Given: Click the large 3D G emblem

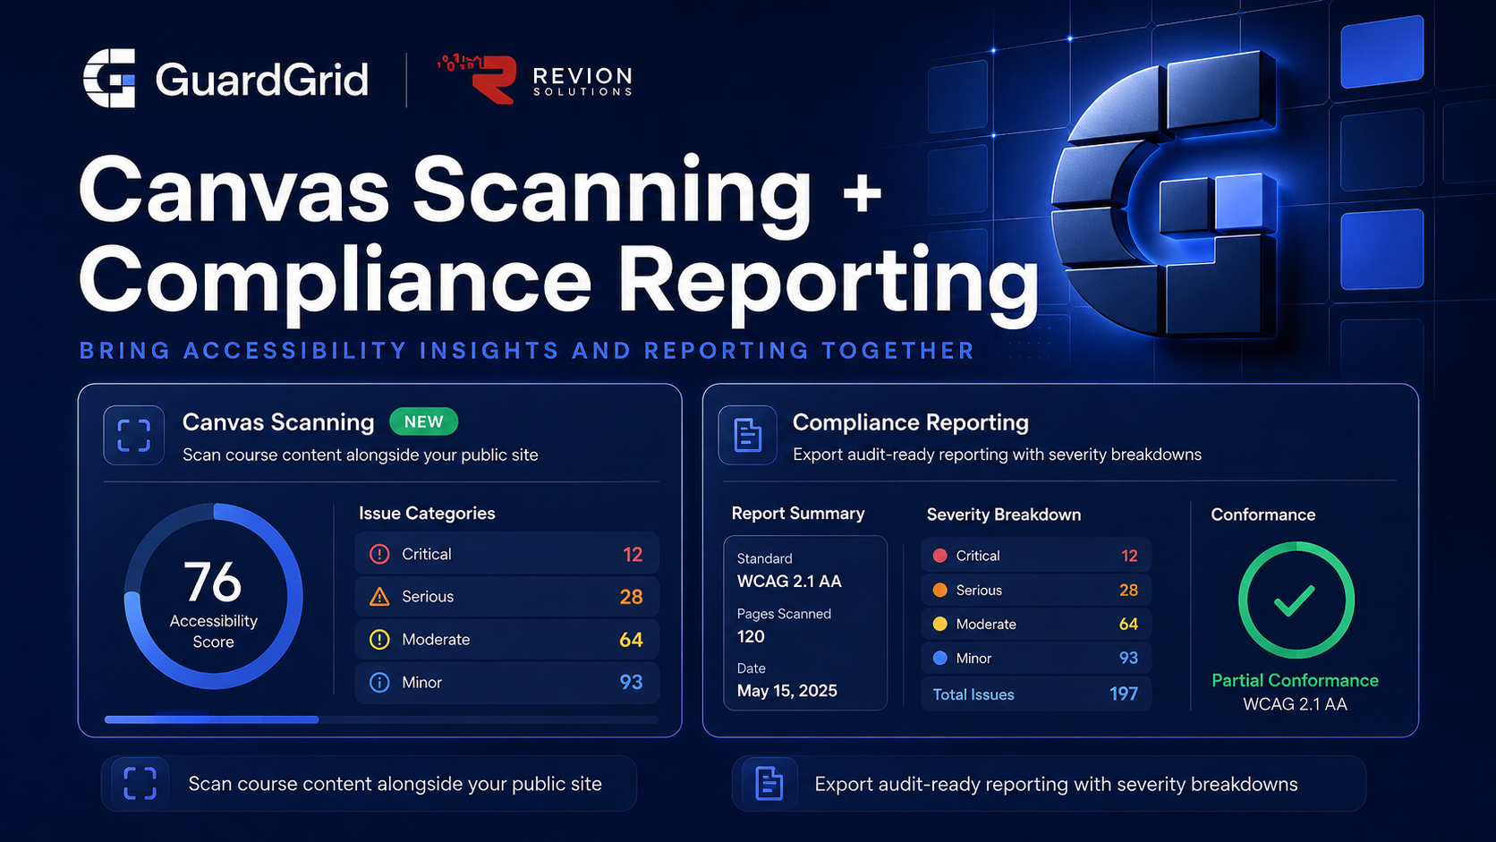Looking at the screenshot, I should pyautogui.click(x=1166, y=194).
